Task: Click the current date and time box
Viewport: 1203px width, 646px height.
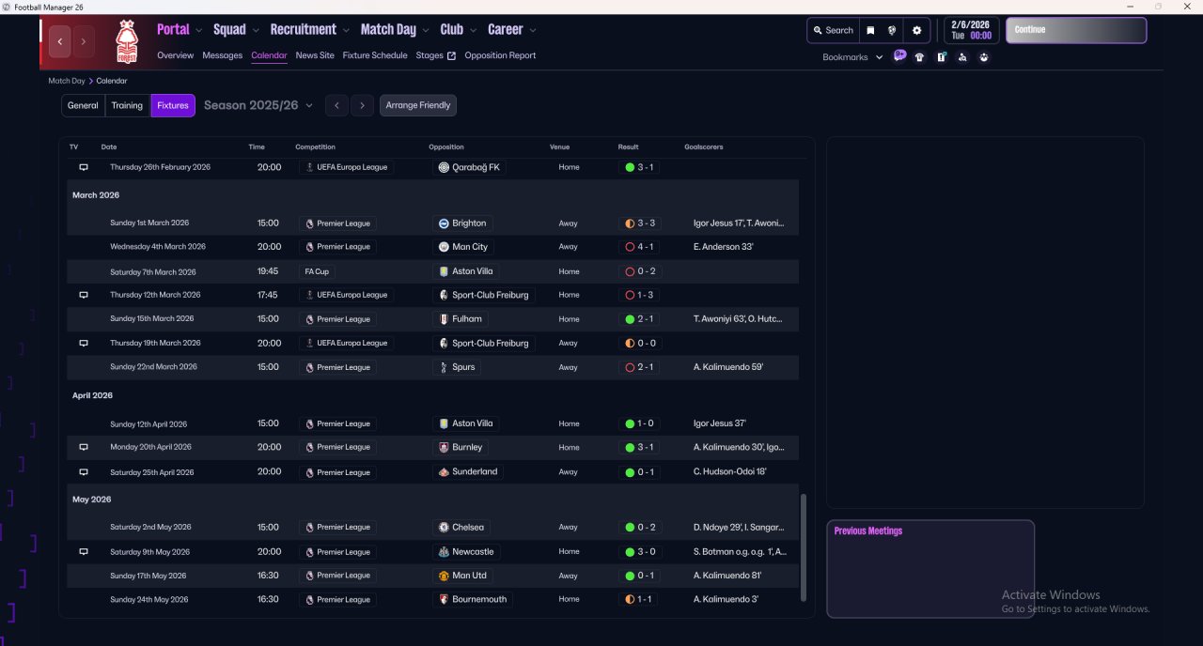Action: pyautogui.click(x=971, y=30)
